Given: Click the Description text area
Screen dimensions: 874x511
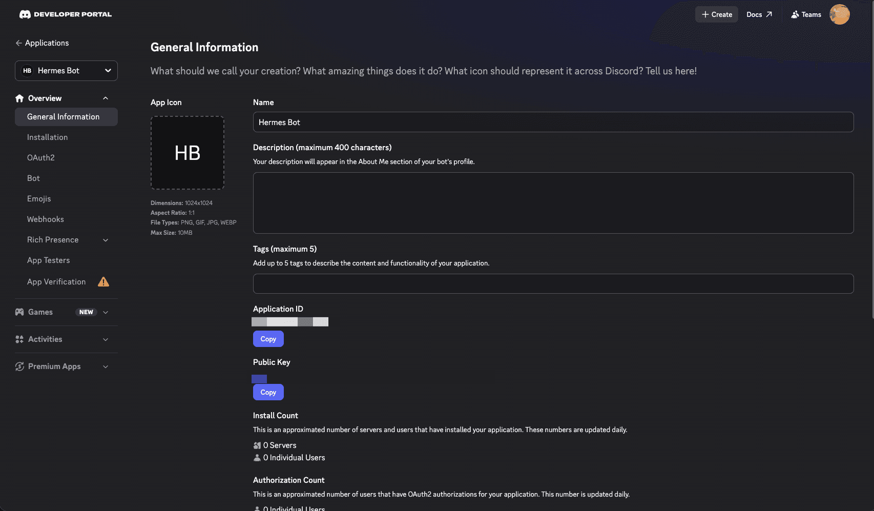Looking at the screenshot, I should 553,203.
